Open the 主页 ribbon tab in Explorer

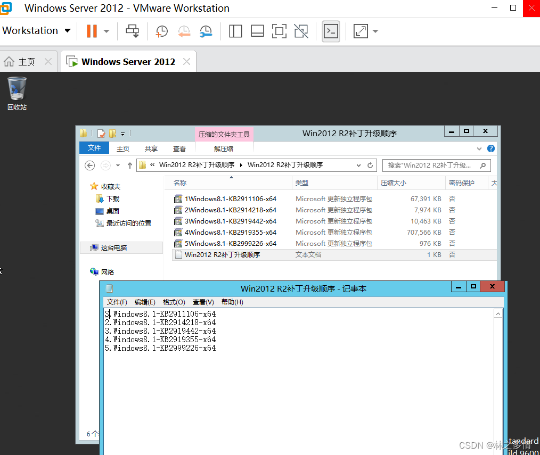coord(123,148)
